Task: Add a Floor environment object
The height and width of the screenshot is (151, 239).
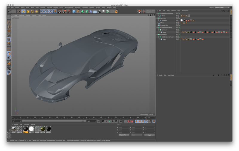Action: pyautogui.click(x=95, y=11)
